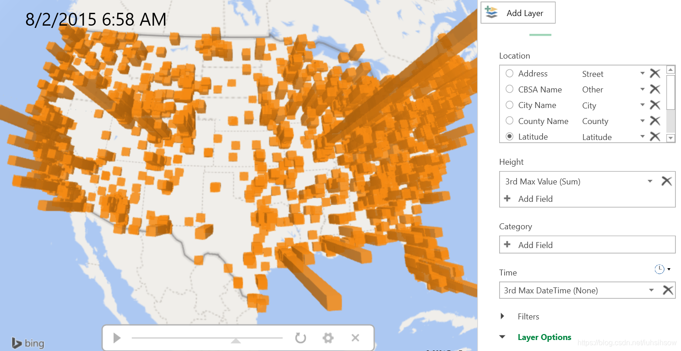Open Latitude geography type dropdown

[643, 136]
